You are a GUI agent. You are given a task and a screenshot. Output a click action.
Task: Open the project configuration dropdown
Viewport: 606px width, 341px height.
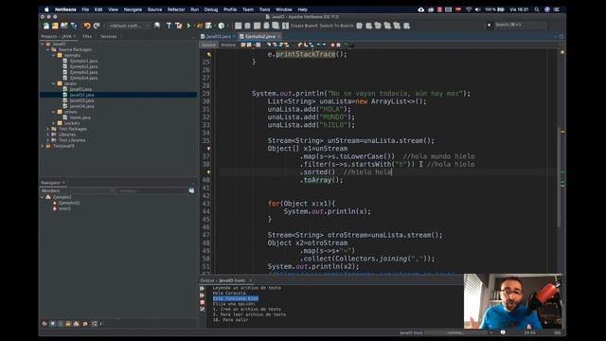click(x=129, y=26)
